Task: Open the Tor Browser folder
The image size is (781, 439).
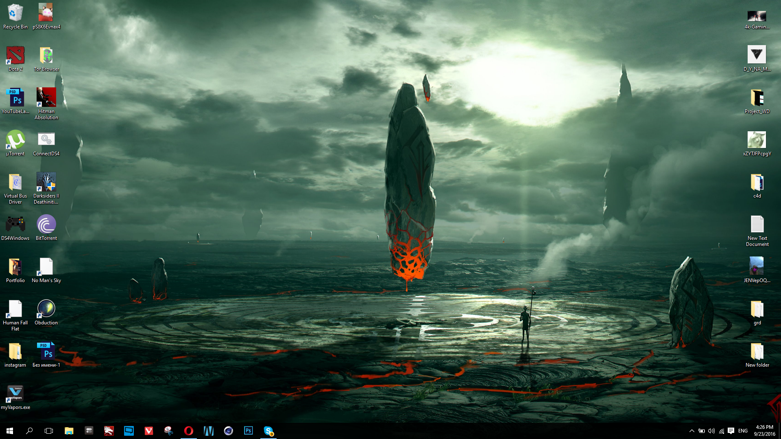Action: 46,59
